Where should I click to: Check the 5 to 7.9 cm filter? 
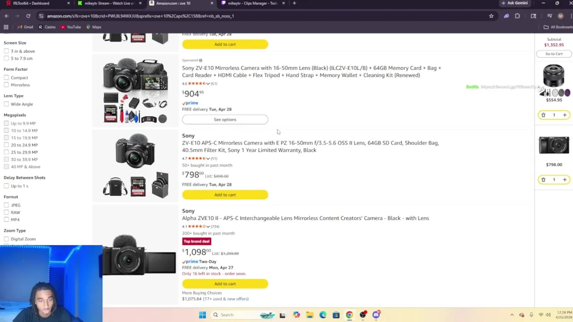click(6, 58)
